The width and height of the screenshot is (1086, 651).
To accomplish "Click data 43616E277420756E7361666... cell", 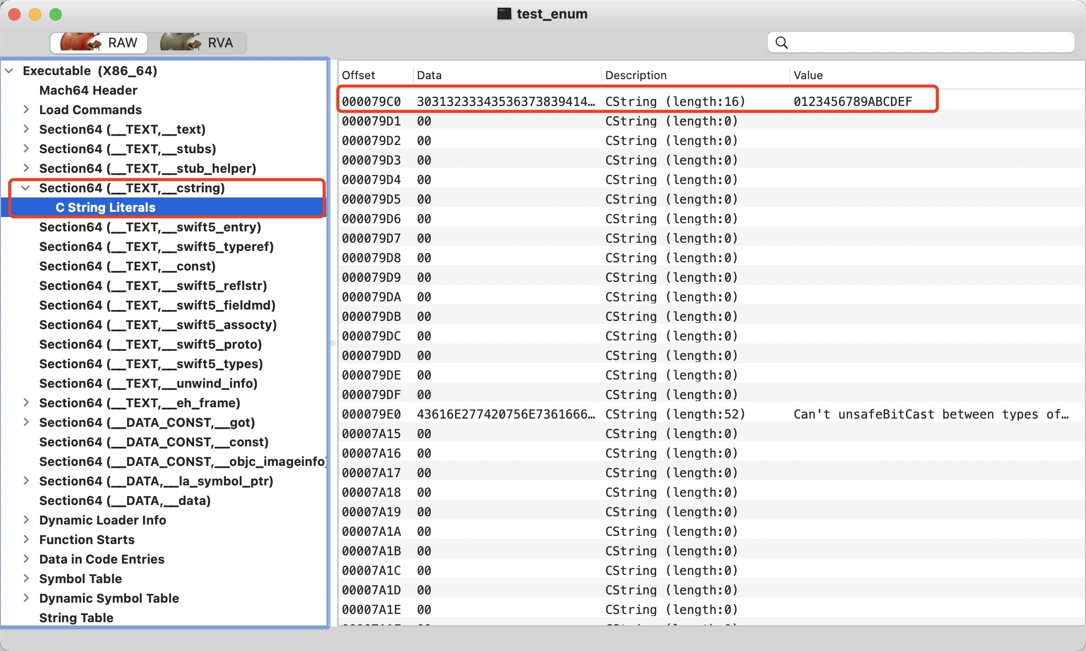I will (x=506, y=414).
